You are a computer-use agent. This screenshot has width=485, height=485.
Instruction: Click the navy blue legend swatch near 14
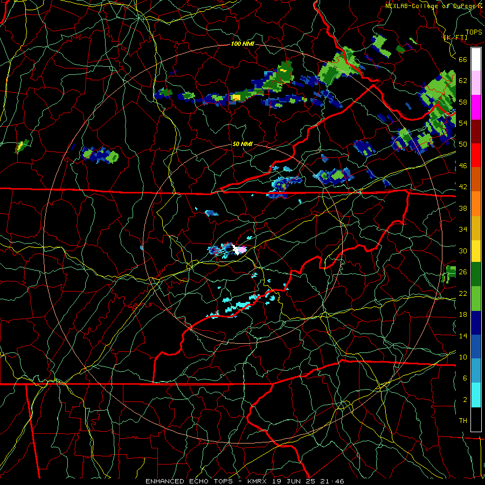tap(476, 323)
